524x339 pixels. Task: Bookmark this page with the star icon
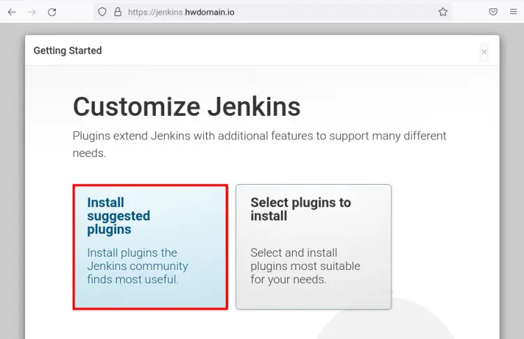442,12
